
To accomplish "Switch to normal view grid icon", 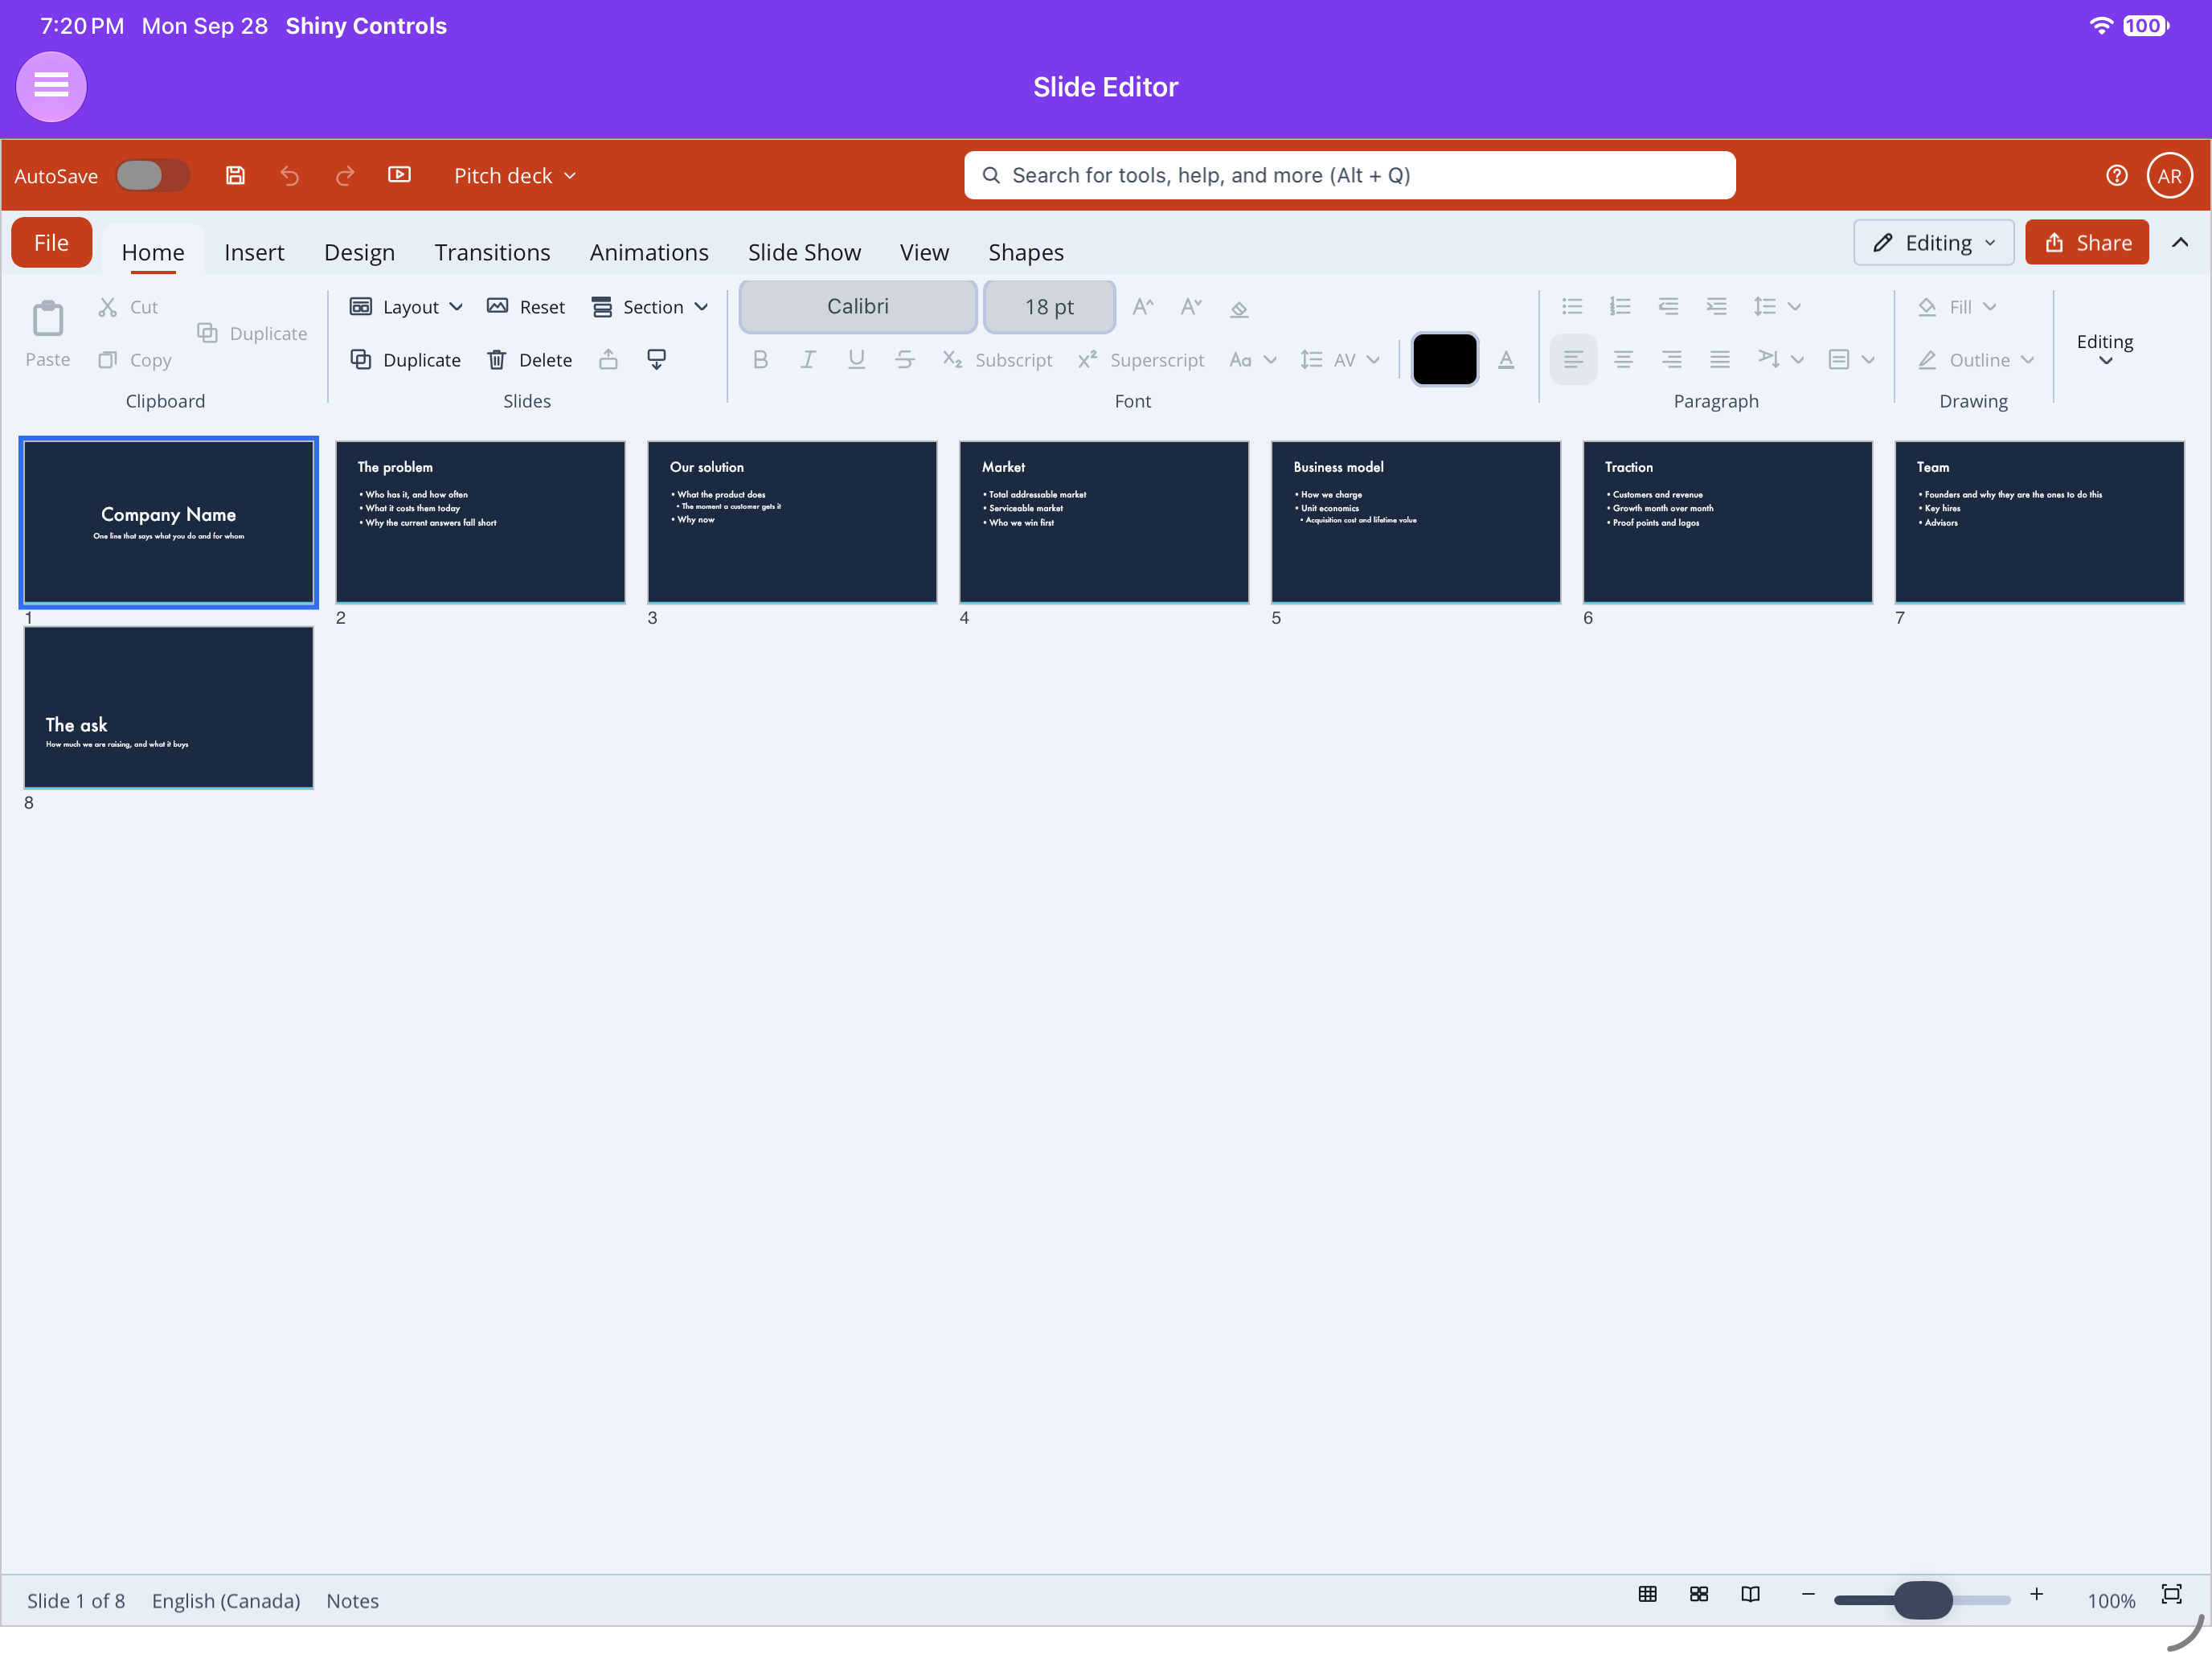I will click(x=1648, y=1594).
